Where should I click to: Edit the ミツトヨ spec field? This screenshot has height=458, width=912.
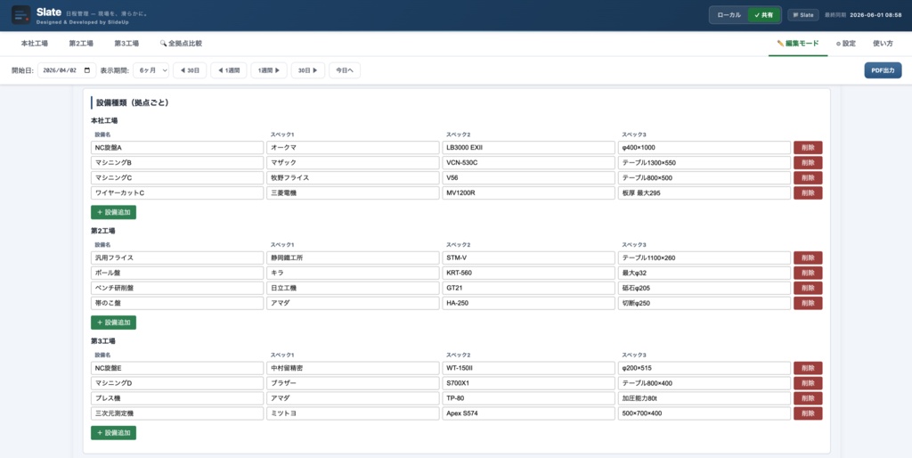pyautogui.click(x=353, y=413)
